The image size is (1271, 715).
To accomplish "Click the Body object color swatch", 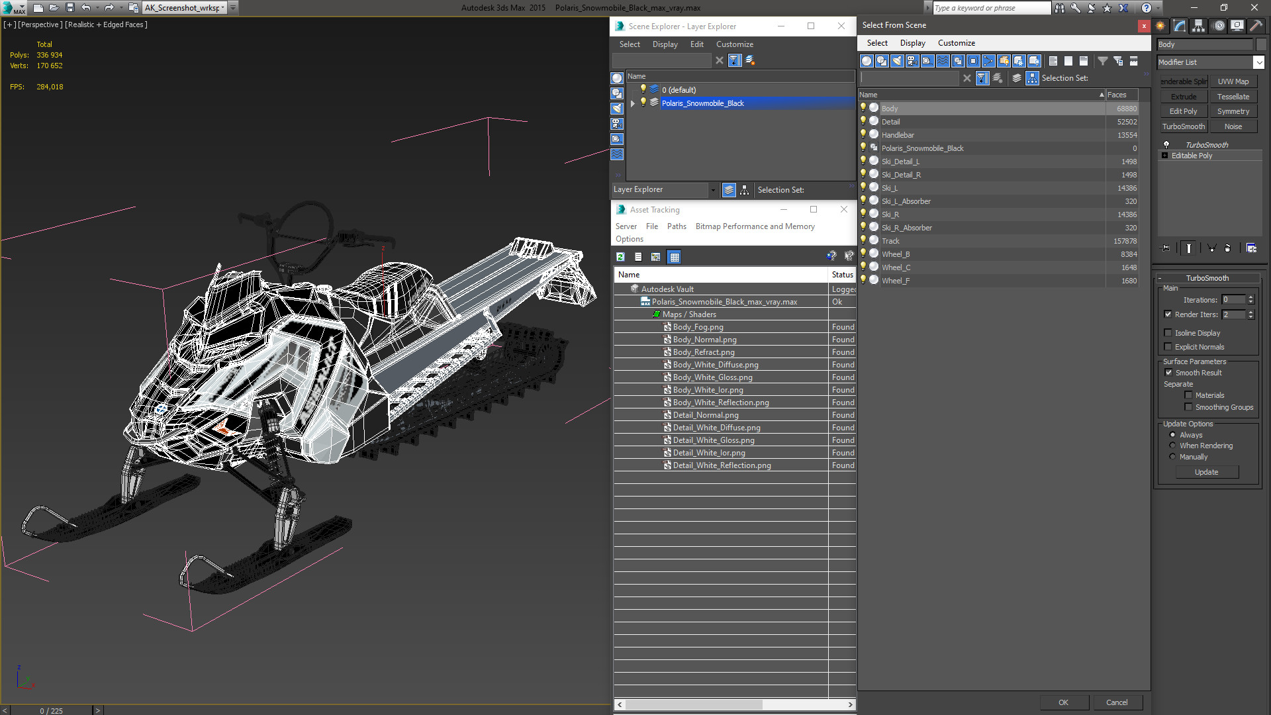I will tap(1261, 44).
